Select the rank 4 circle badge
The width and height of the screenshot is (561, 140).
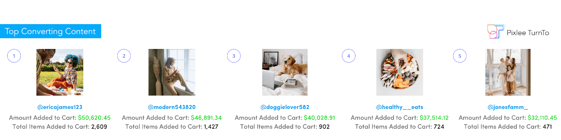click(349, 56)
